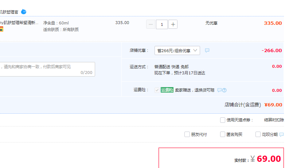The image size is (289, 168).
Task: Click the quantity input field showing 1
Action: coord(162,24)
